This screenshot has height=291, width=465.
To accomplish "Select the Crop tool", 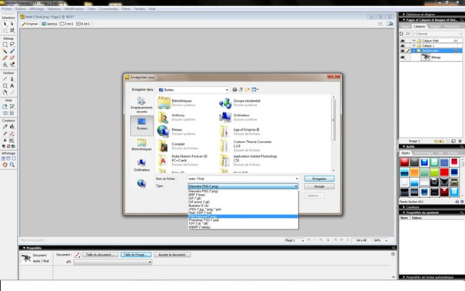I will 12,30.
